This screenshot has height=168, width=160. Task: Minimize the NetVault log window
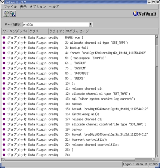[x=150, y=2]
